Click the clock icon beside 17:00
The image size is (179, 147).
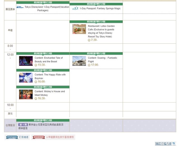(x=89, y=65)
